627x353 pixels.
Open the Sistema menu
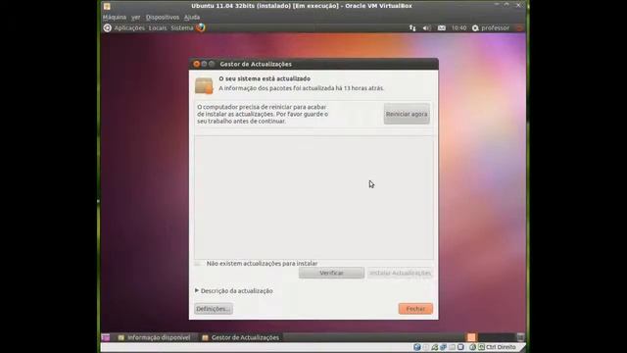click(x=182, y=28)
